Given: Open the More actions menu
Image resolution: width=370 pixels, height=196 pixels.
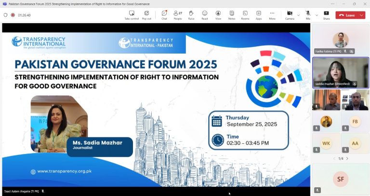Looking at the screenshot, I should [x=272, y=14].
